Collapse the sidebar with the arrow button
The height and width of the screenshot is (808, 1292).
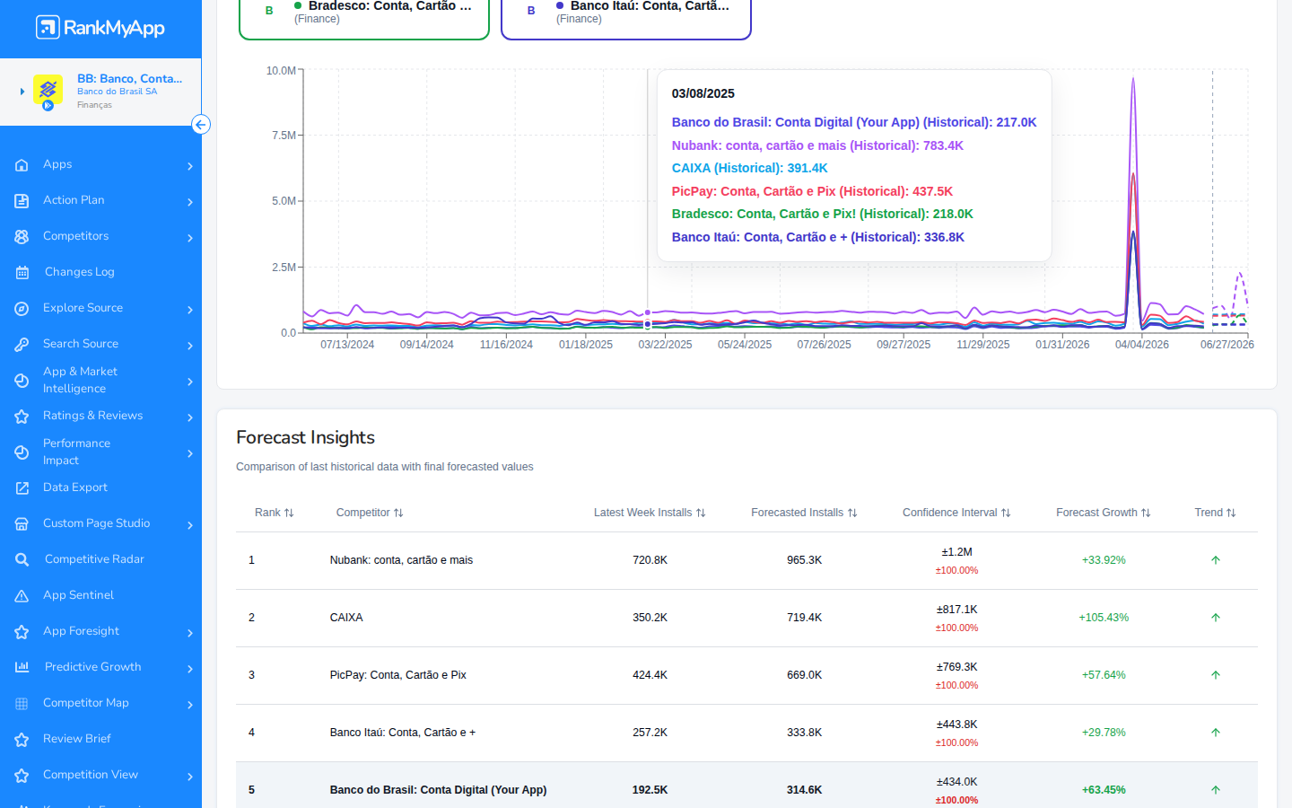coord(201,125)
